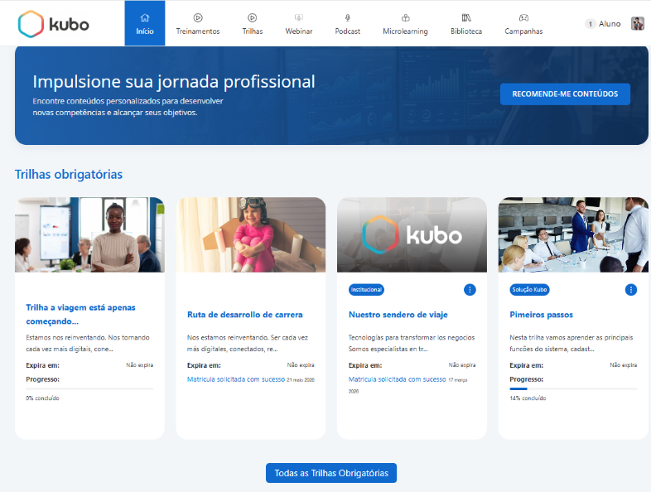Click the Kubo logo card thumbnail
Image resolution: width=651 pixels, height=492 pixels.
click(412, 234)
